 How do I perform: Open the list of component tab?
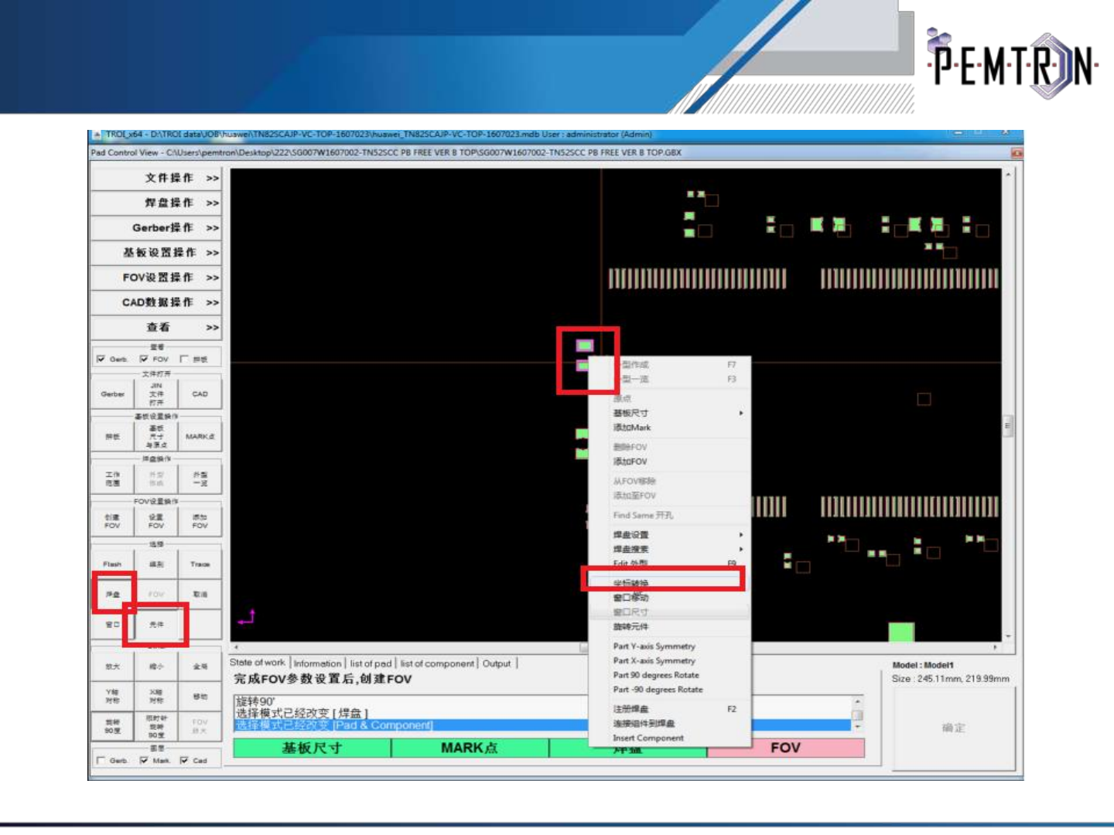[x=437, y=663]
